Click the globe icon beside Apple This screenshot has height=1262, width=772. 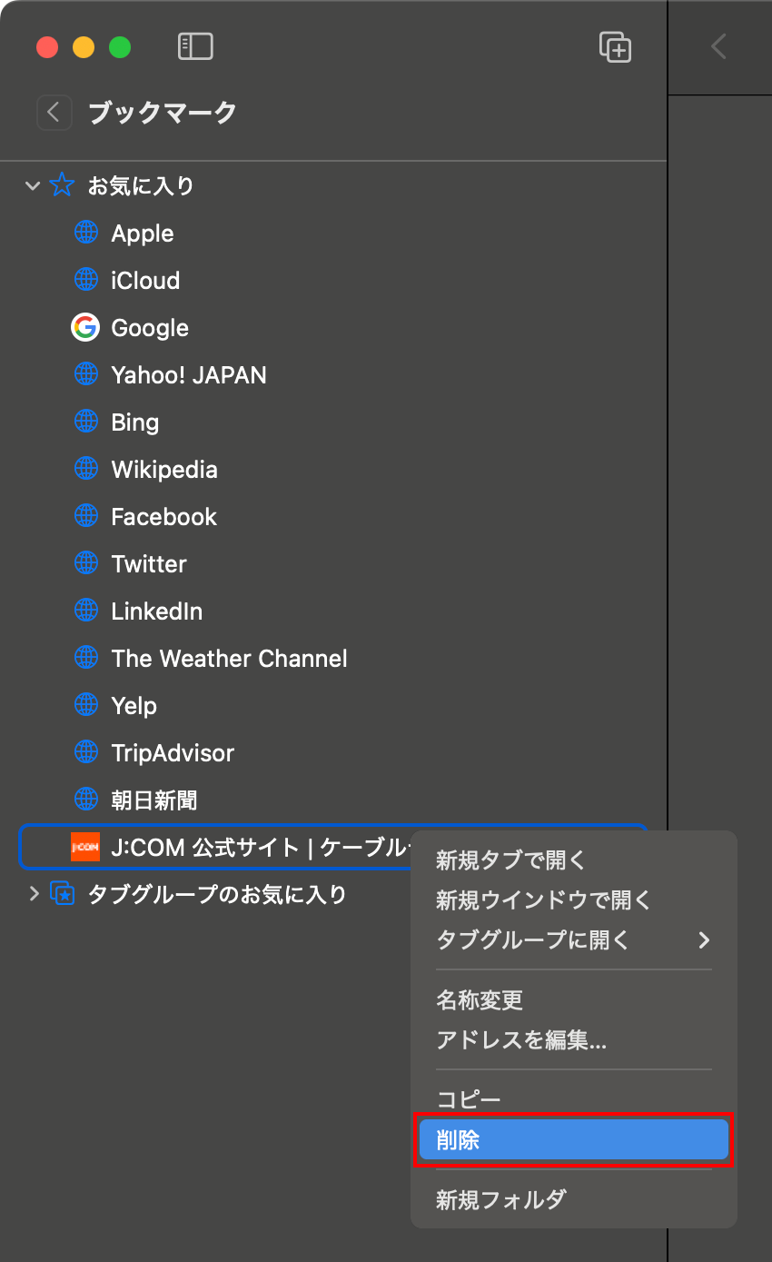click(x=85, y=233)
